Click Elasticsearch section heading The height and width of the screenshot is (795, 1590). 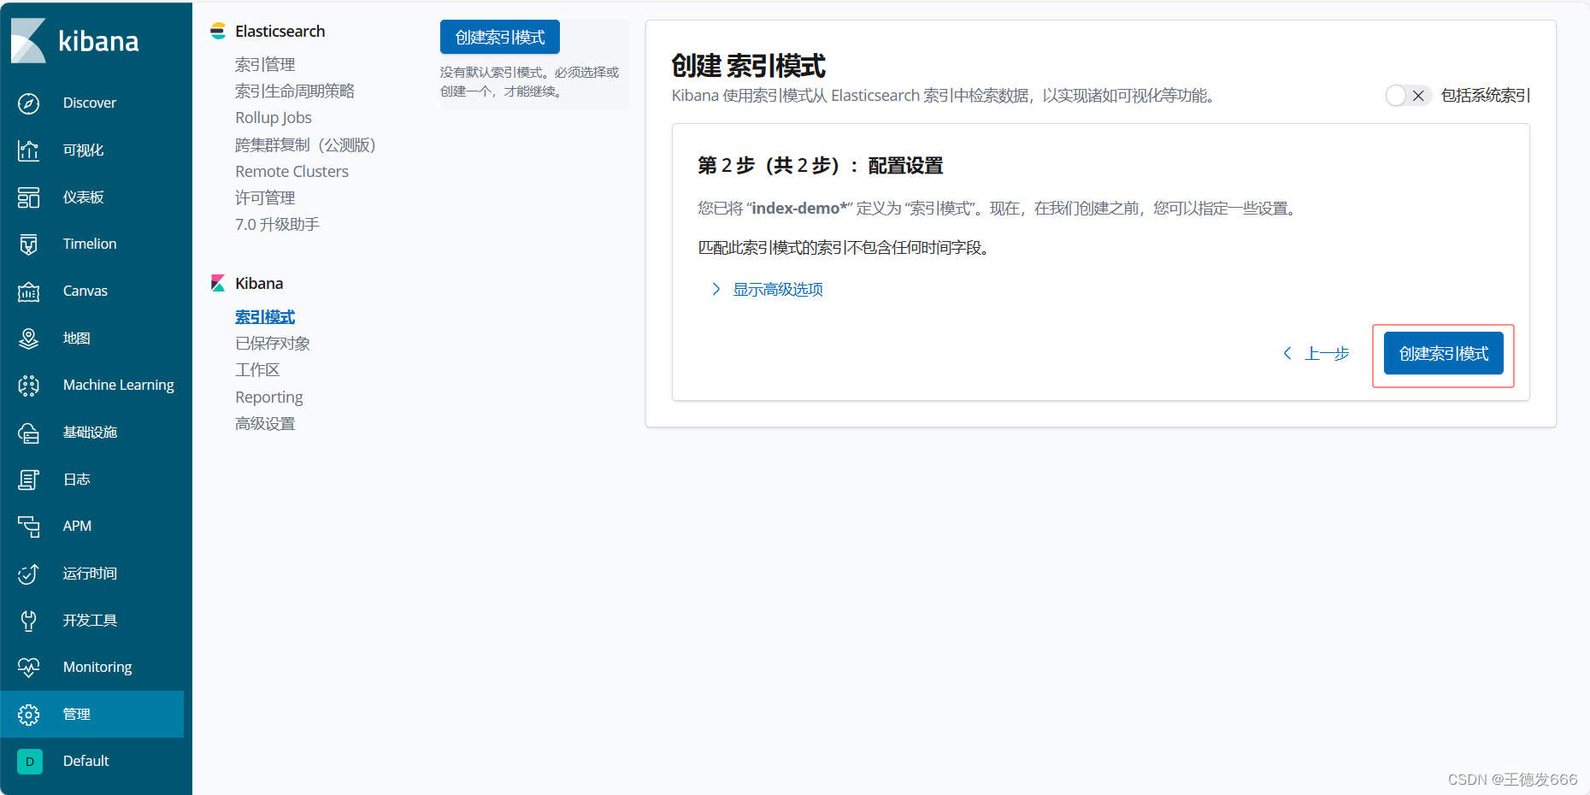[280, 31]
